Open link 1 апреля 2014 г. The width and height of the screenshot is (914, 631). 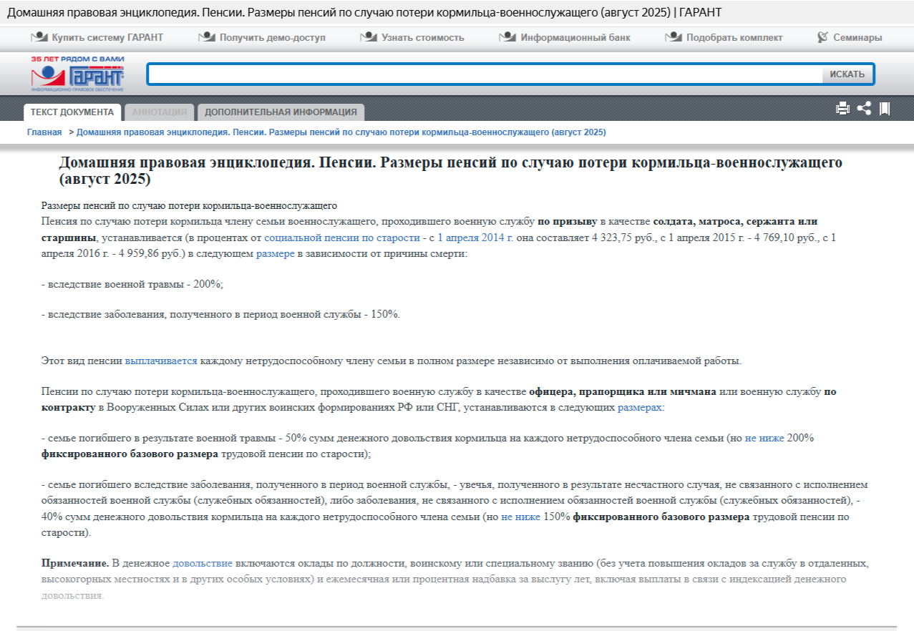pyautogui.click(x=475, y=238)
